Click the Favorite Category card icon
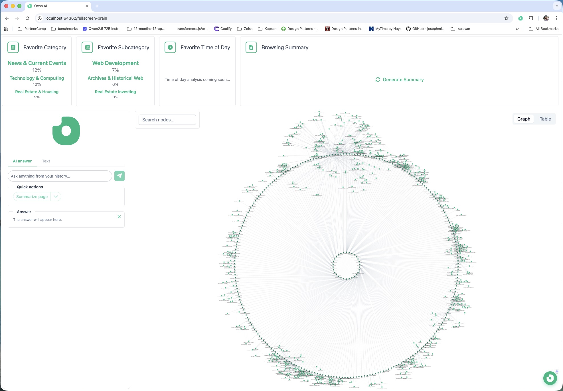563x391 pixels. [x=13, y=47]
